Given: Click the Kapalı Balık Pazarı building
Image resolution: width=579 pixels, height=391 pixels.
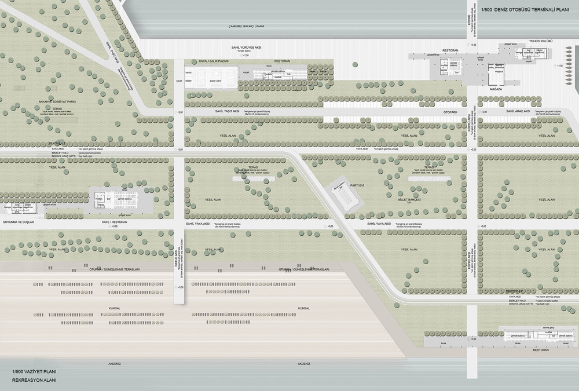Looking at the screenshot, I should (x=214, y=76).
